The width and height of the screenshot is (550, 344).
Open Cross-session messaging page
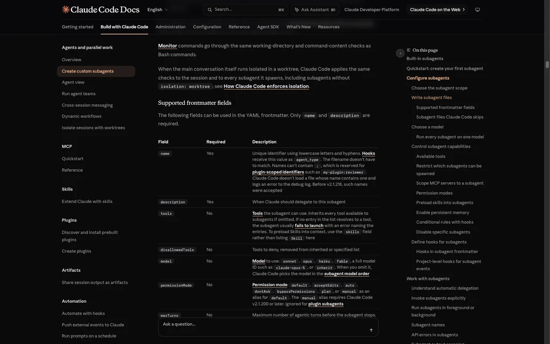click(88, 105)
